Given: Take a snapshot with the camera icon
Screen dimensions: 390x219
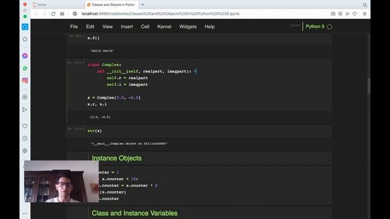Looking at the screenshot, I should pos(333,14).
